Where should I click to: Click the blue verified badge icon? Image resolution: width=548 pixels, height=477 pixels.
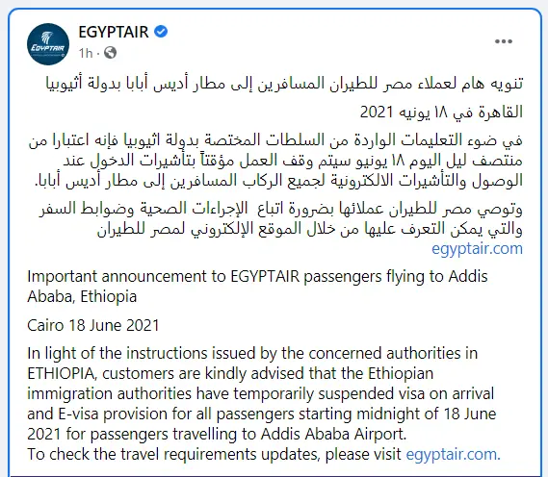coord(161,32)
